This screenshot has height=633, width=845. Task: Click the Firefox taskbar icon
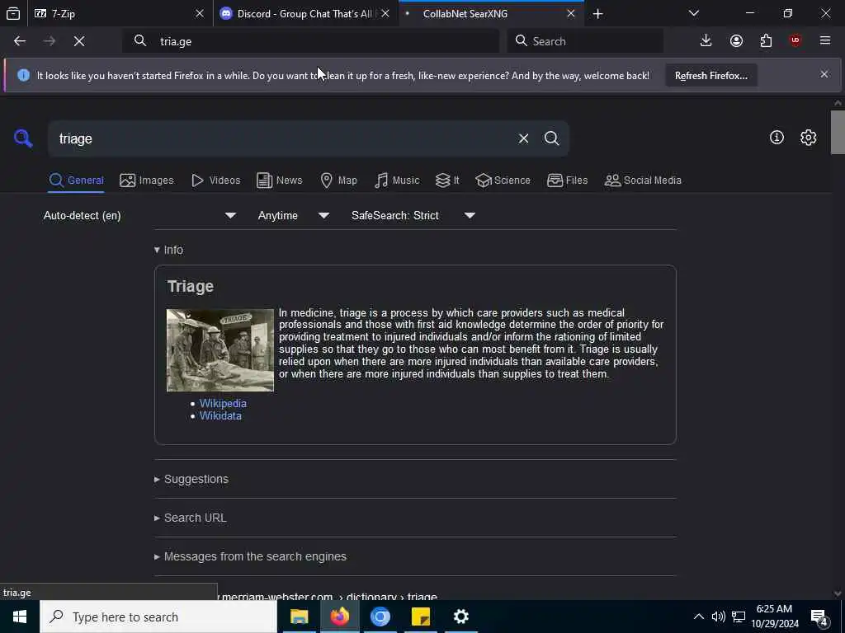click(x=339, y=617)
